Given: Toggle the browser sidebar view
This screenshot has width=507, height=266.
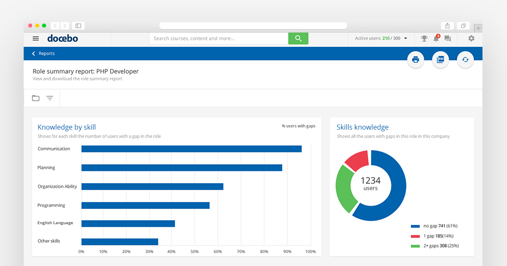Looking at the screenshot, I should point(78,25).
